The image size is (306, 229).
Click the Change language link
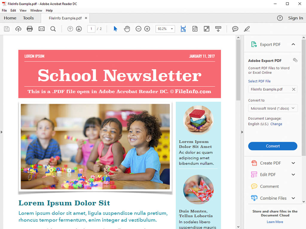(x=276, y=124)
